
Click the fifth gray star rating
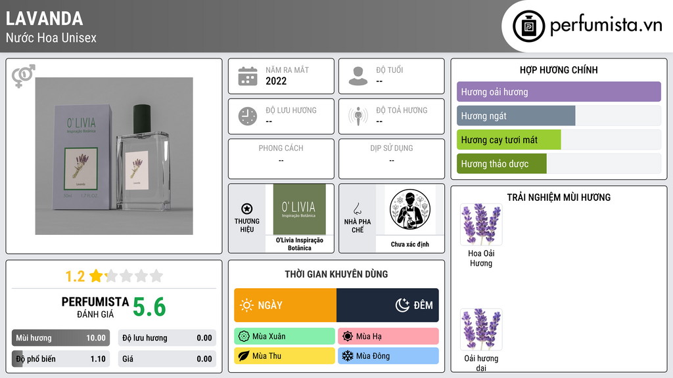156,276
